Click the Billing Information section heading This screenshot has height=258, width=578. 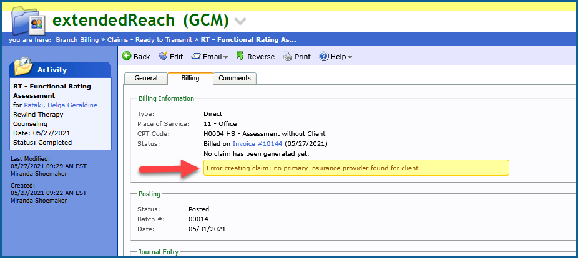pos(166,98)
